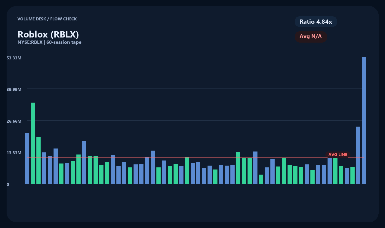Select the shortest green volume bar
385x228 pixels.
[x=261, y=179]
